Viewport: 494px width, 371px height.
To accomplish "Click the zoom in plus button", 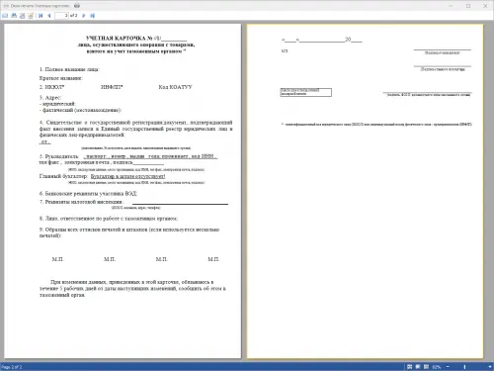I will (490, 367).
